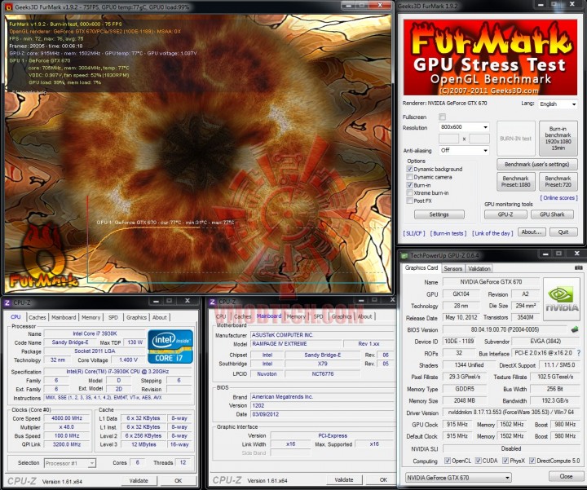Click the GPU-Z Name field NVIDIA GeForce GTX 670
The height and width of the screenshot is (490, 587).
click(491, 282)
